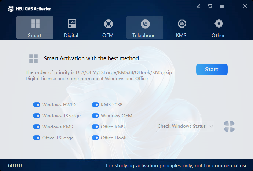Click the 'For studying activation principles only' notice

pos(177,165)
